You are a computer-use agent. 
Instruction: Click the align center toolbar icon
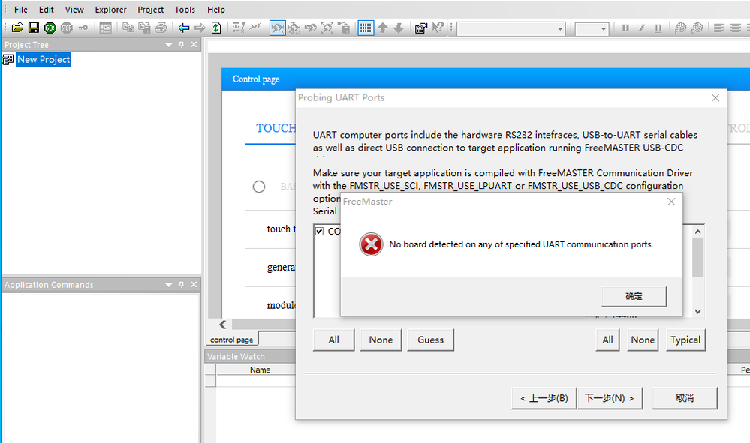coord(736,28)
